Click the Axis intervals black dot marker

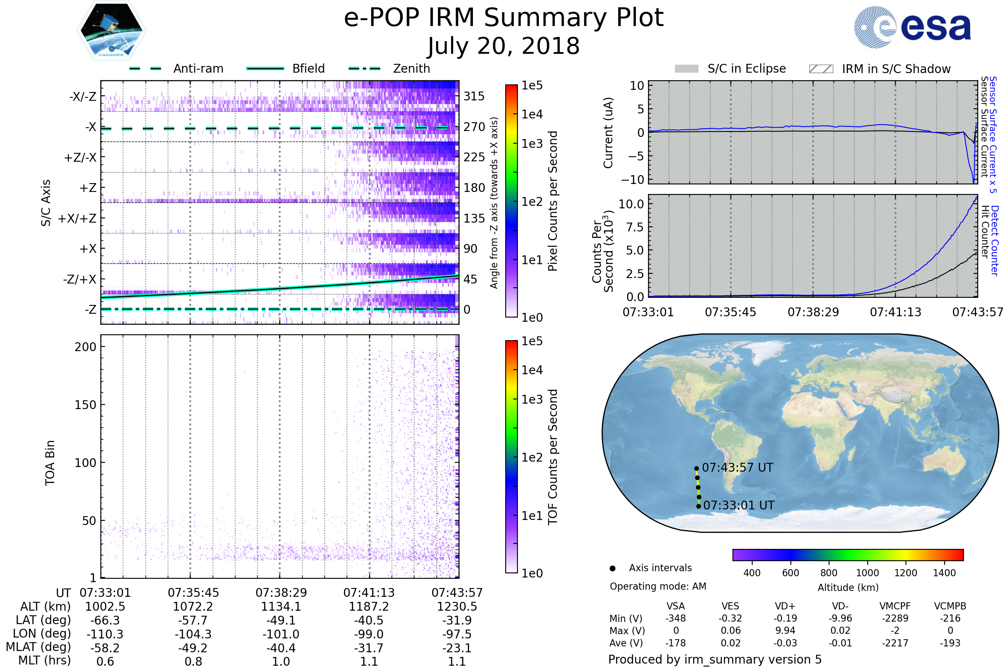(x=612, y=568)
